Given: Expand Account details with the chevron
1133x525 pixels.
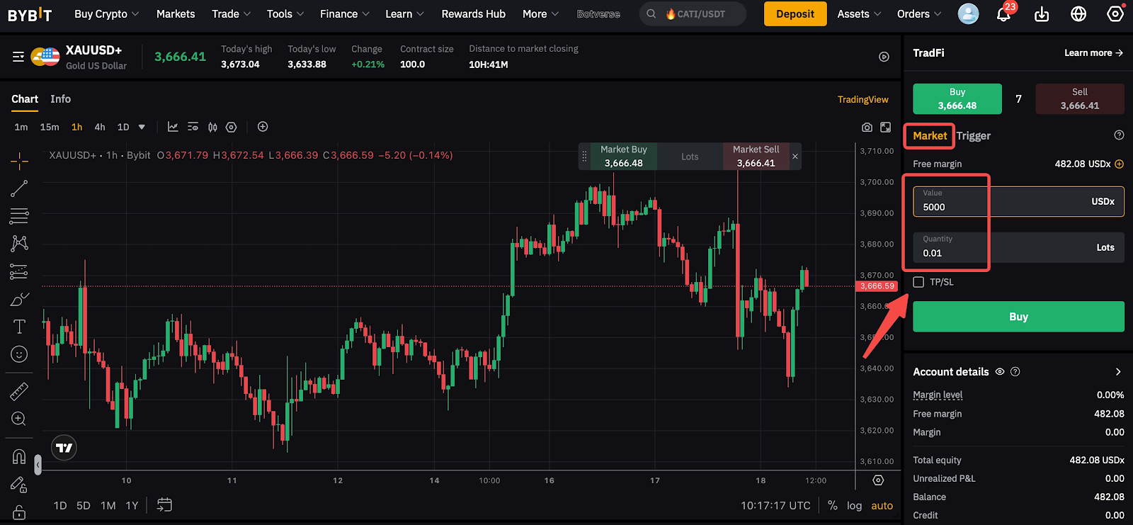Looking at the screenshot, I should pyautogui.click(x=1118, y=372).
